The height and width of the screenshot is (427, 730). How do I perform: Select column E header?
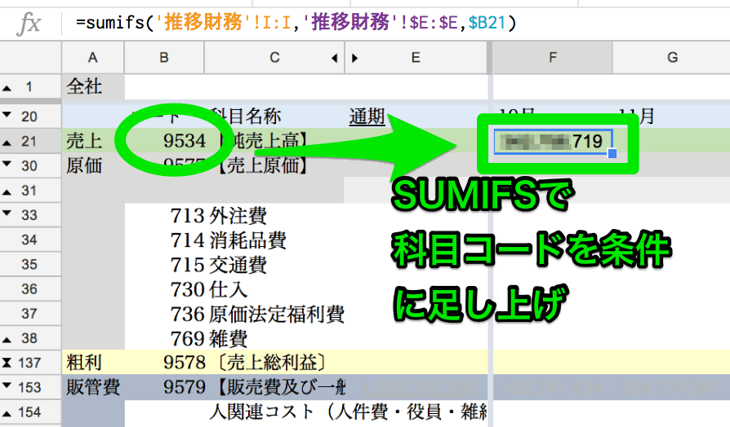416,58
